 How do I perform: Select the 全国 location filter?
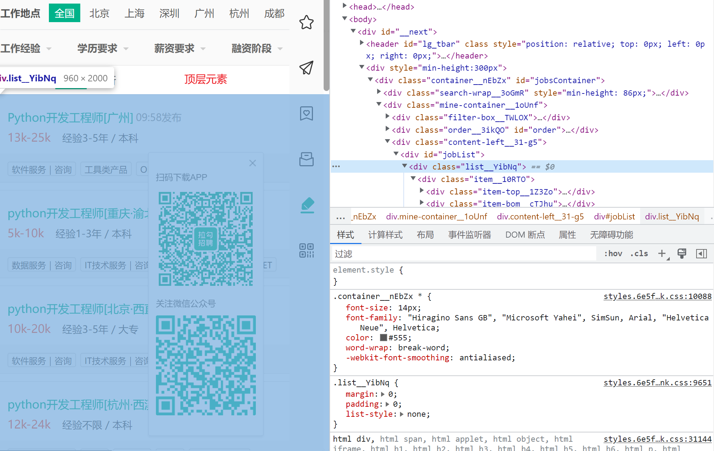[65, 13]
